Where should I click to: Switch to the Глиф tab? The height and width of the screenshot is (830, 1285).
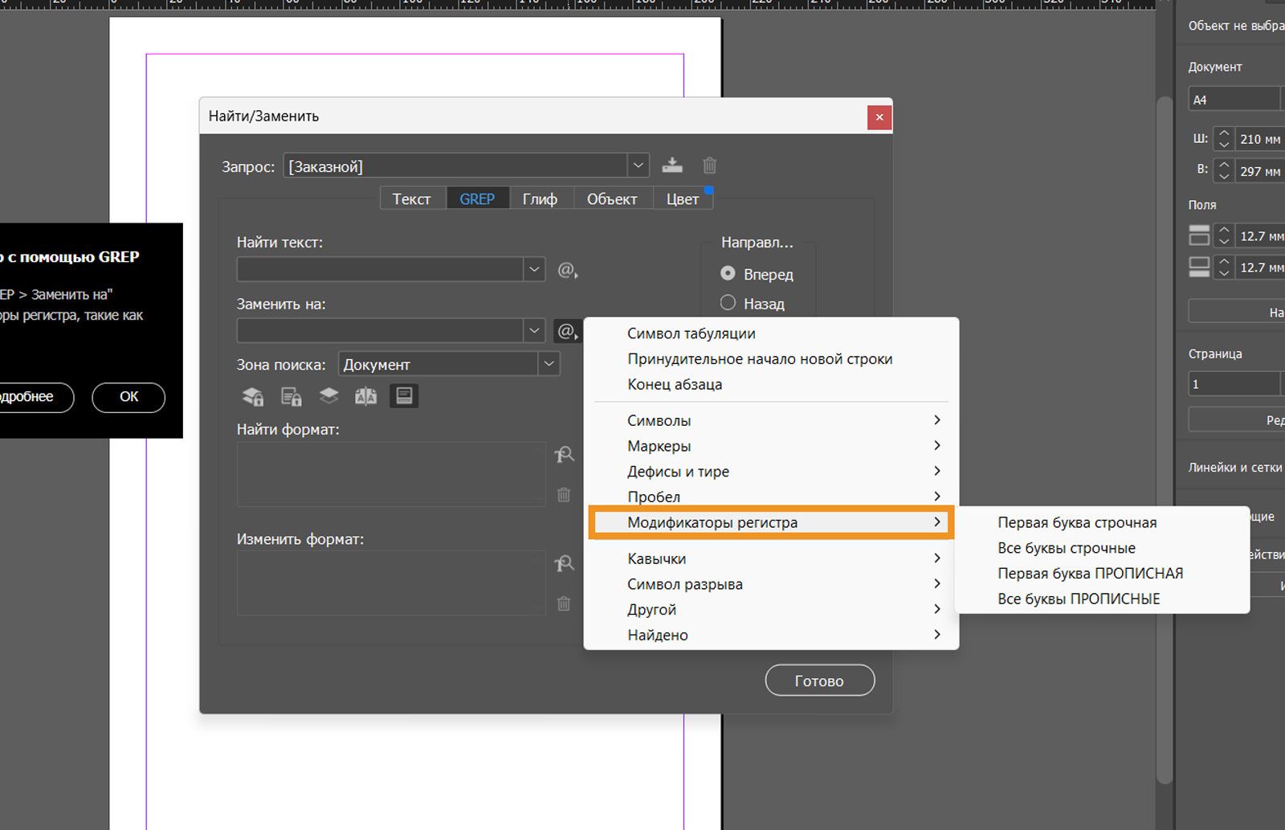[x=541, y=198]
